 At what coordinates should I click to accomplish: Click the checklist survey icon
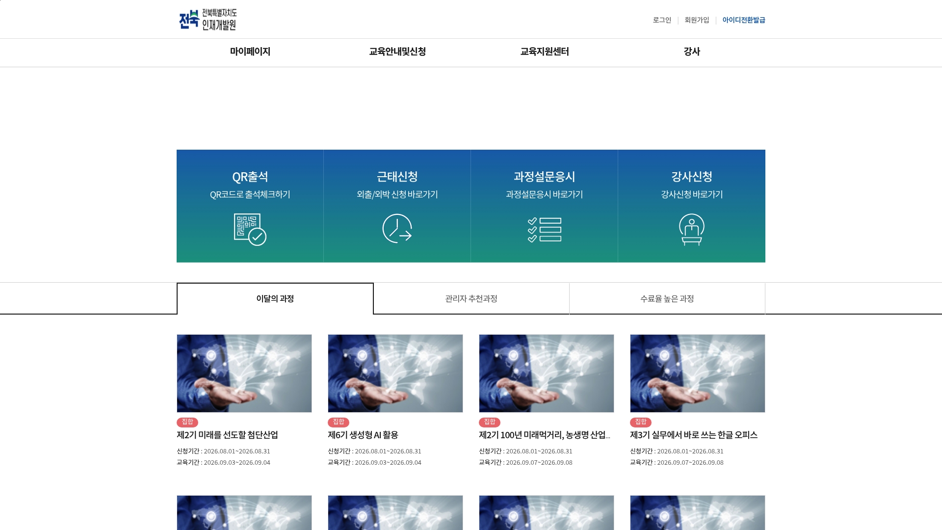click(x=545, y=230)
